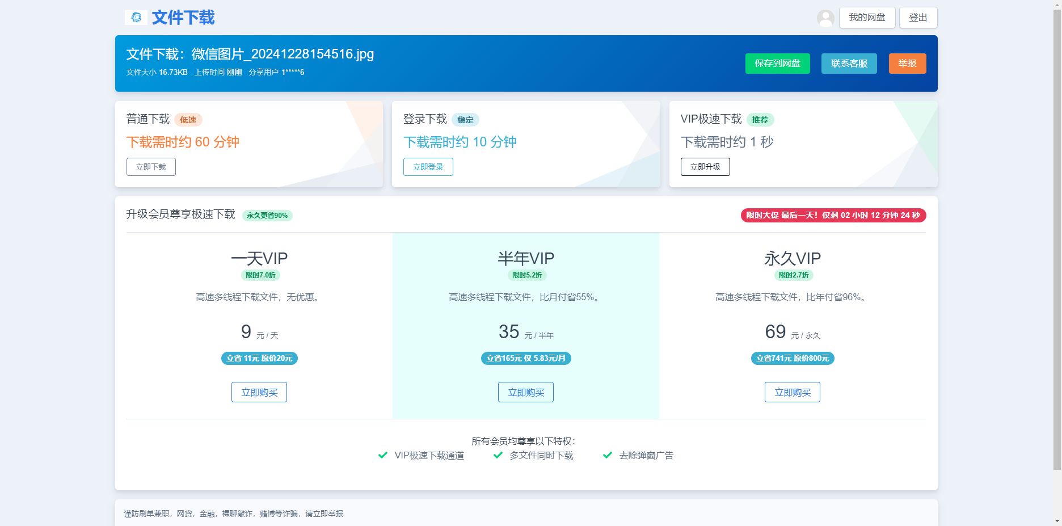Viewport: 1062px width, 526px height.
Task: Click 立即升级 in VIP极速下载 card
Action: pos(705,166)
